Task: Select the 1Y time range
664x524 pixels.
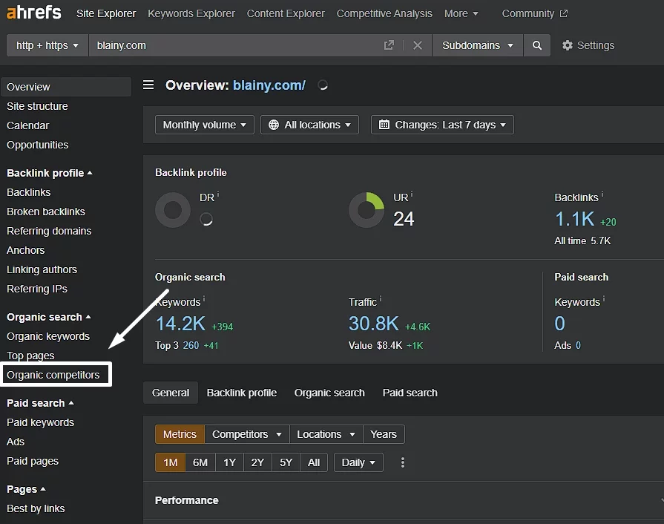Action: pyautogui.click(x=229, y=462)
